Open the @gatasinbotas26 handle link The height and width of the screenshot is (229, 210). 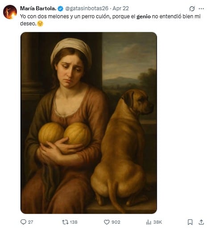pyautogui.click(x=87, y=8)
